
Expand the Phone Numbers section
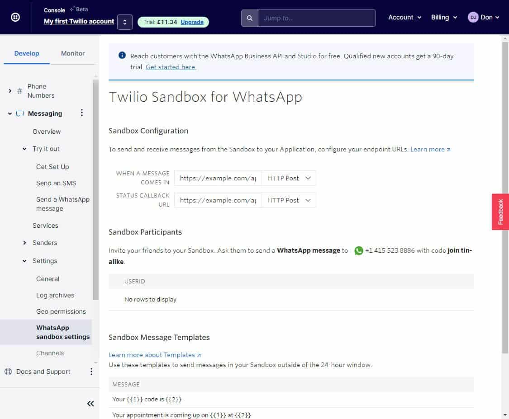point(10,91)
